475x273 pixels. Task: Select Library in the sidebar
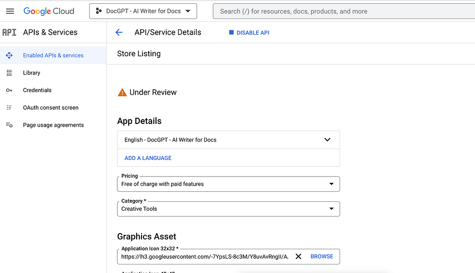32,73
